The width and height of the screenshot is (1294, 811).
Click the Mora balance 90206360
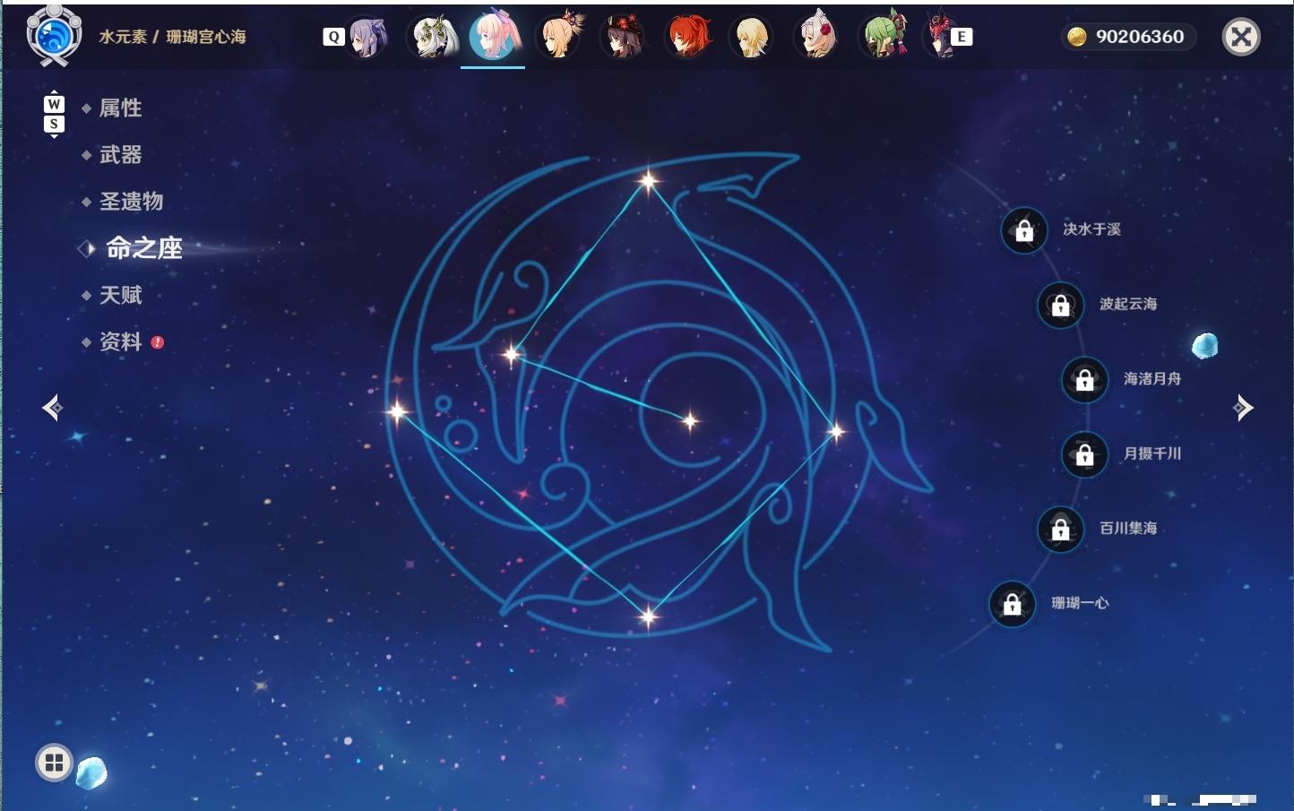pos(1140,37)
